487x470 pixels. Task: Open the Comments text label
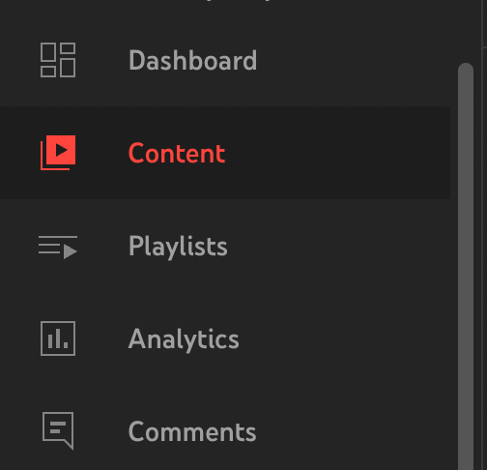coord(192,431)
